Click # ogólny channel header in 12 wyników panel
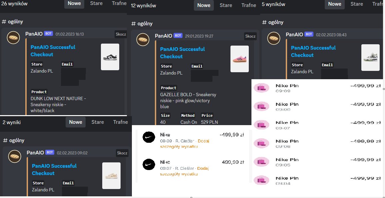Screen dimensions: 385x198 [x=142, y=24]
